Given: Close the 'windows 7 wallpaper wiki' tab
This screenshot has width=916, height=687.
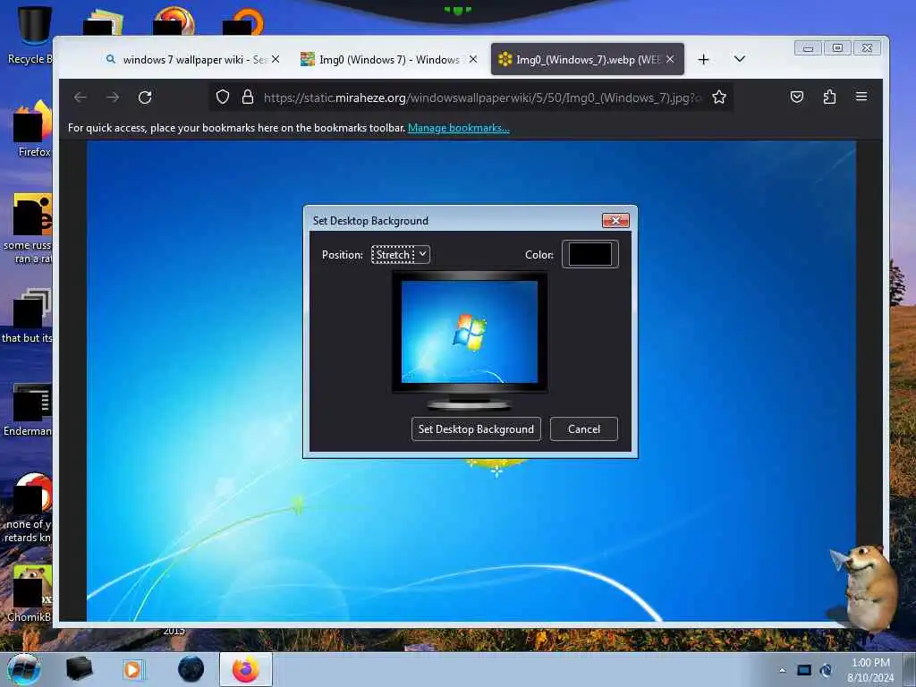Looking at the screenshot, I should pos(276,59).
